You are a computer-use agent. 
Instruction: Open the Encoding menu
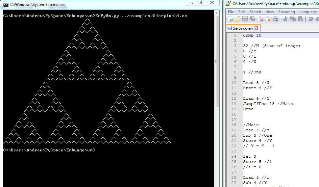[287, 12]
